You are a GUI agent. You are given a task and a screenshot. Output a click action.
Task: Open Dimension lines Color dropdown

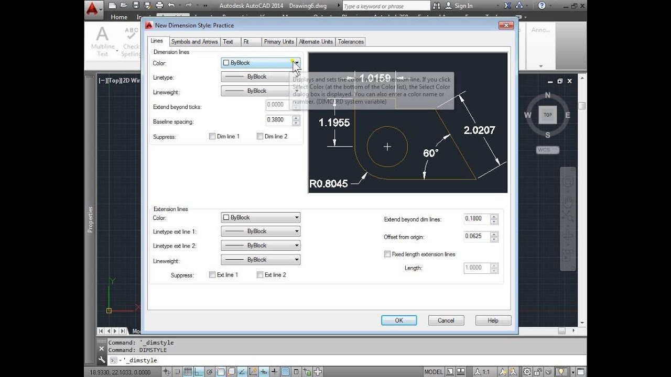tap(261, 63)
